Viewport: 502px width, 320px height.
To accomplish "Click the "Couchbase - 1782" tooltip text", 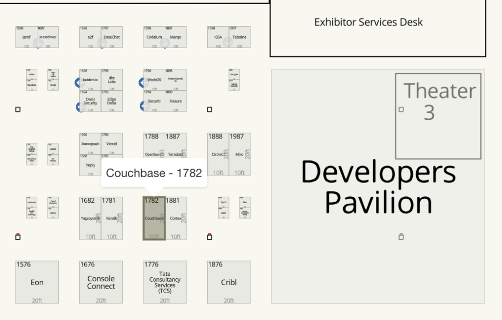I will [154, 173].
